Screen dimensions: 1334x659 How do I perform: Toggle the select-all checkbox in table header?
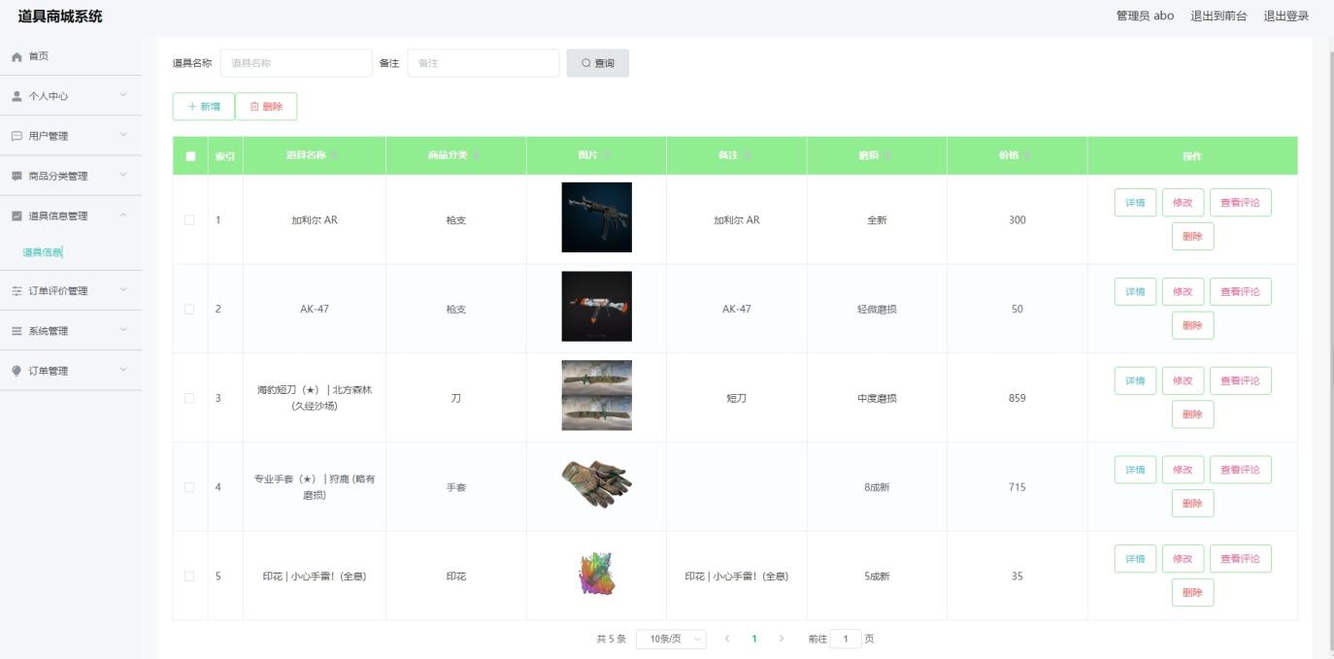pyautogui.click(x=190, y=156)
